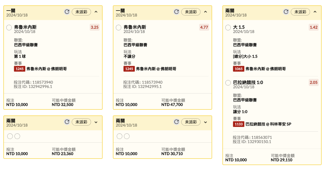Click 未派彩 status on the NTD 47,700 bet
This screenshot has height=170, width=325.
(190, 12)
